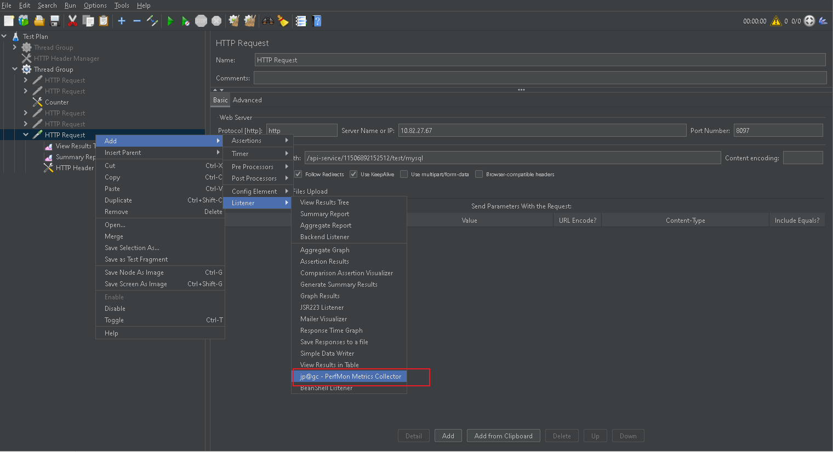Image resolution: width=833 pixels, height=452 pixels.
Task: Switch to the Advanced tab
Action: [x=247, y=100]
